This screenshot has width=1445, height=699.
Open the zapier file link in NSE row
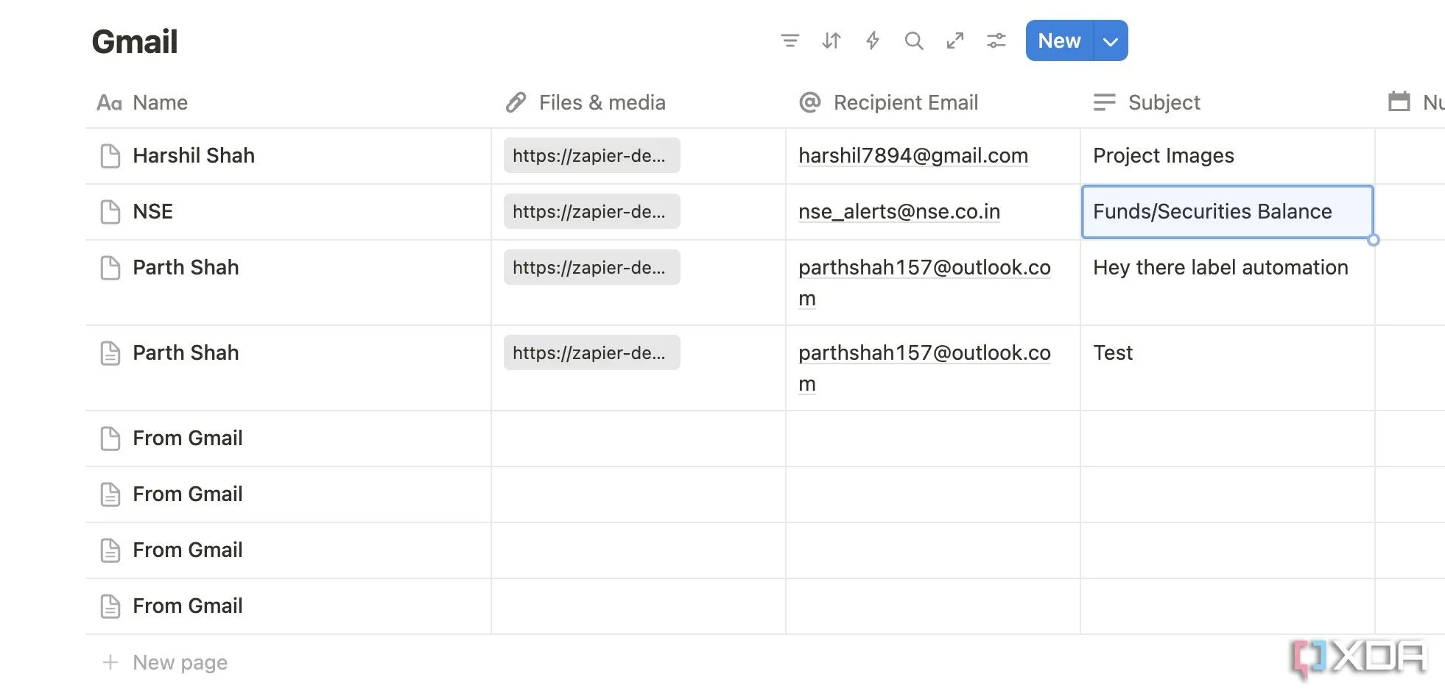click(591, 211)
